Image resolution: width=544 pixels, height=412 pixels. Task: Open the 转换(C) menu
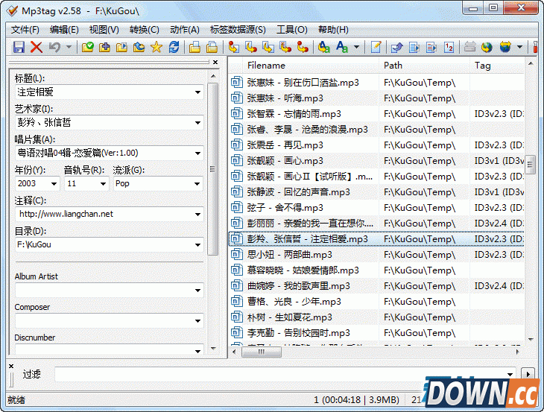(144, 30)
